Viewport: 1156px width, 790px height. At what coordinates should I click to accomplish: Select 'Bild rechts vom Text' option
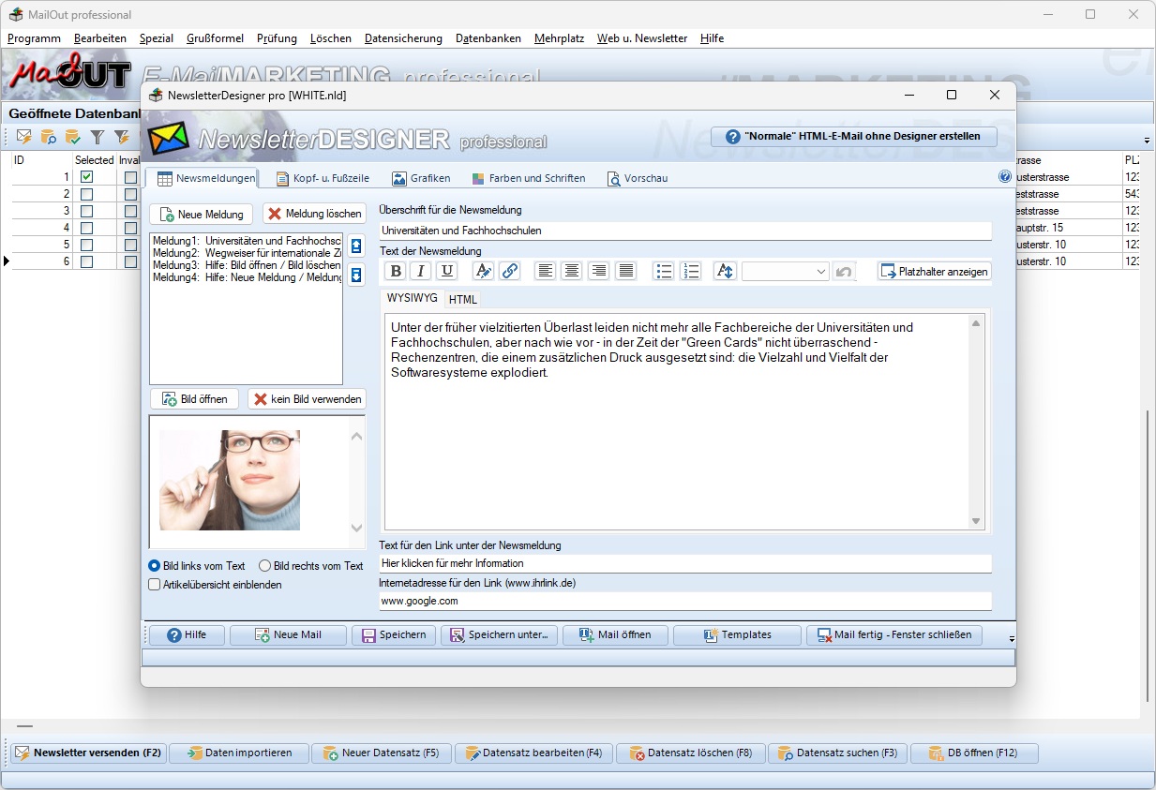tap(265, 566)
